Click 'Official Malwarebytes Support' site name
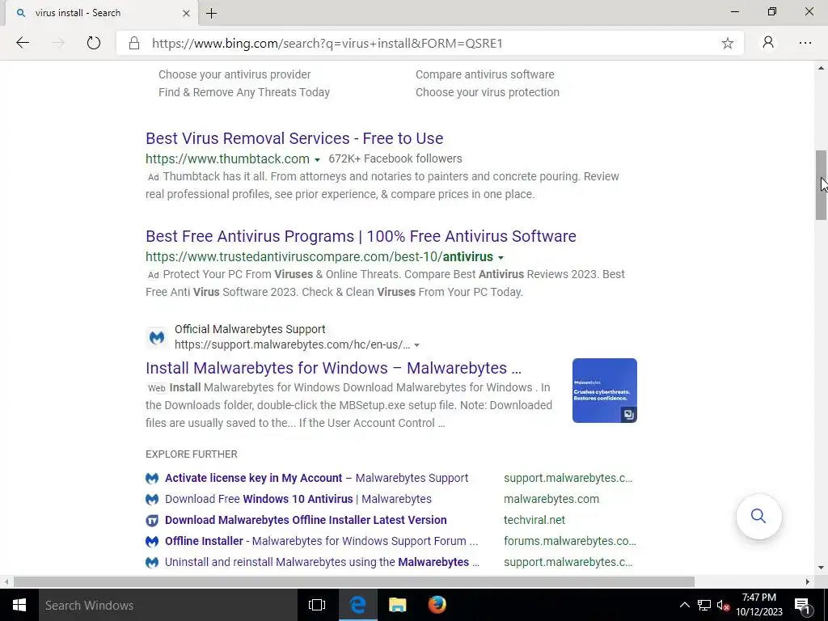828x621 pixels. (x=250, y=330)
